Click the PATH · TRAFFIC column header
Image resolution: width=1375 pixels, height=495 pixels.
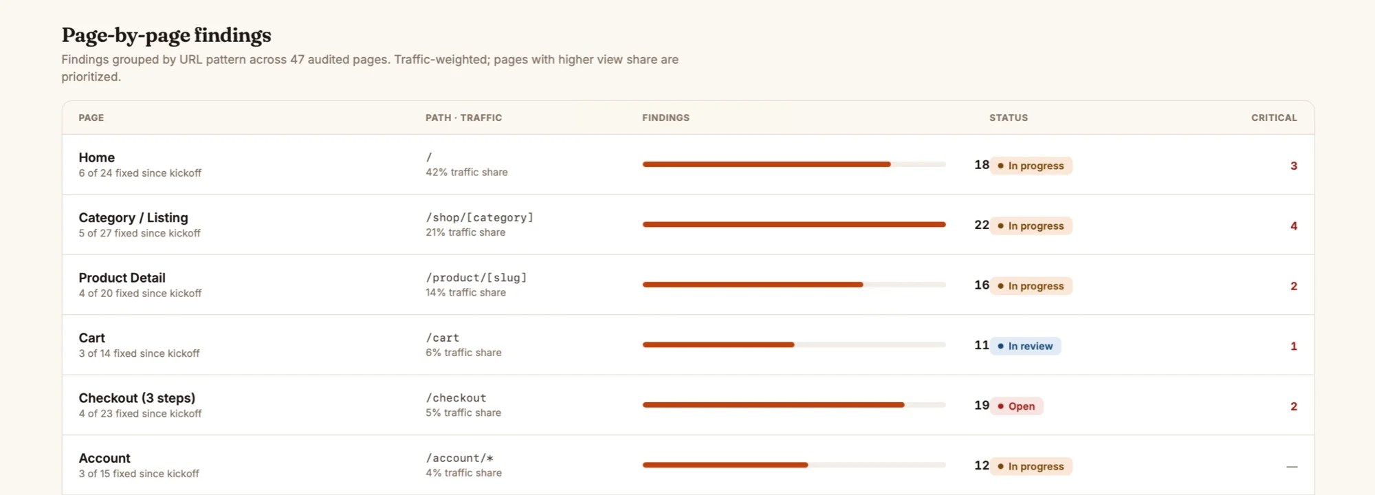(x=463, y=118)
